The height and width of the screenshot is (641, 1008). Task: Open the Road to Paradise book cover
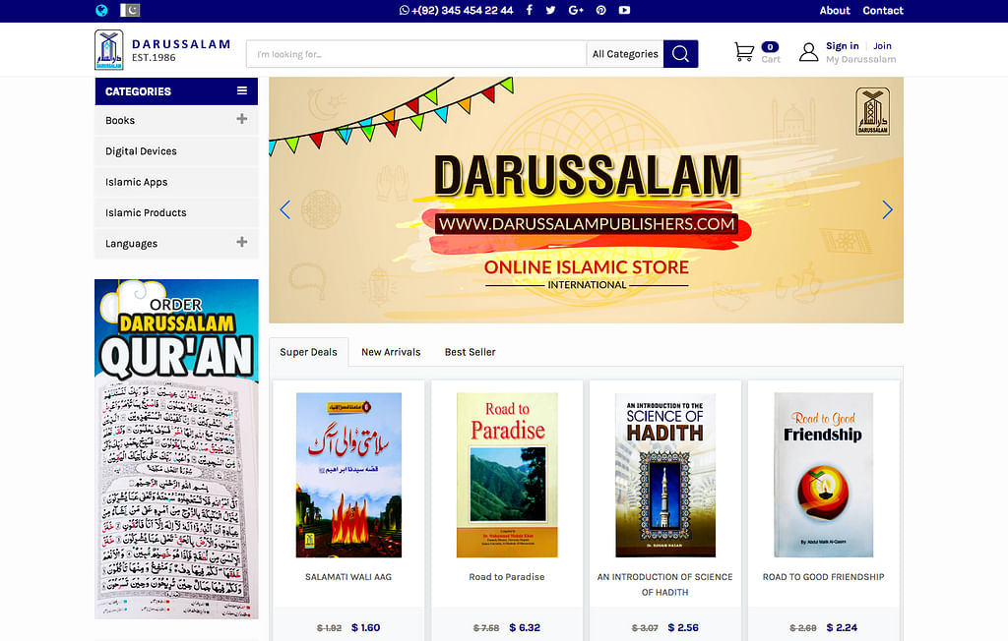click(x=507, y=475)
